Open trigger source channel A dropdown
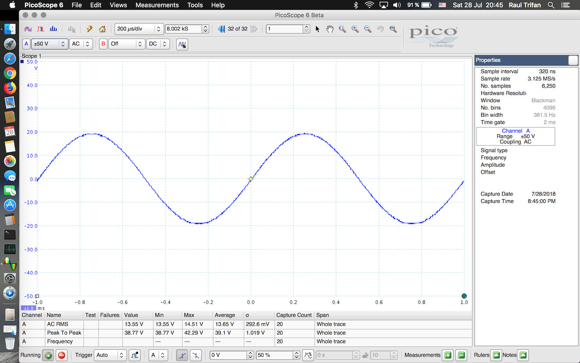580x363 pixels. [158, 355]
